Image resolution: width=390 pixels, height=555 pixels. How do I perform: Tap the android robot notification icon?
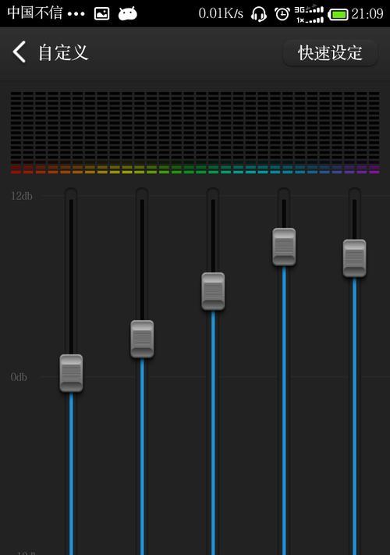tap(128, 13)
